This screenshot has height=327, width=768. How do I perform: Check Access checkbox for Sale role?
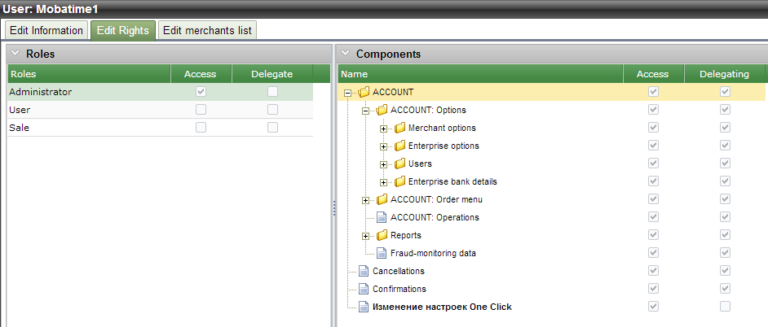pos(201,128)
